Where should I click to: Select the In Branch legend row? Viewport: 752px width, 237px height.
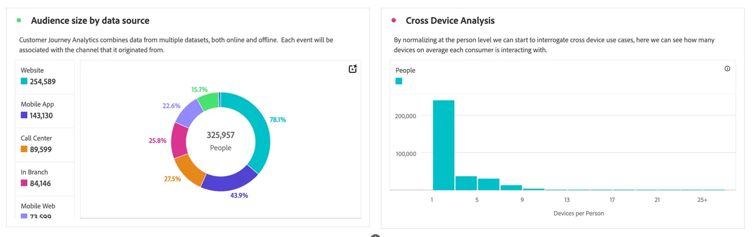point(45,178)
